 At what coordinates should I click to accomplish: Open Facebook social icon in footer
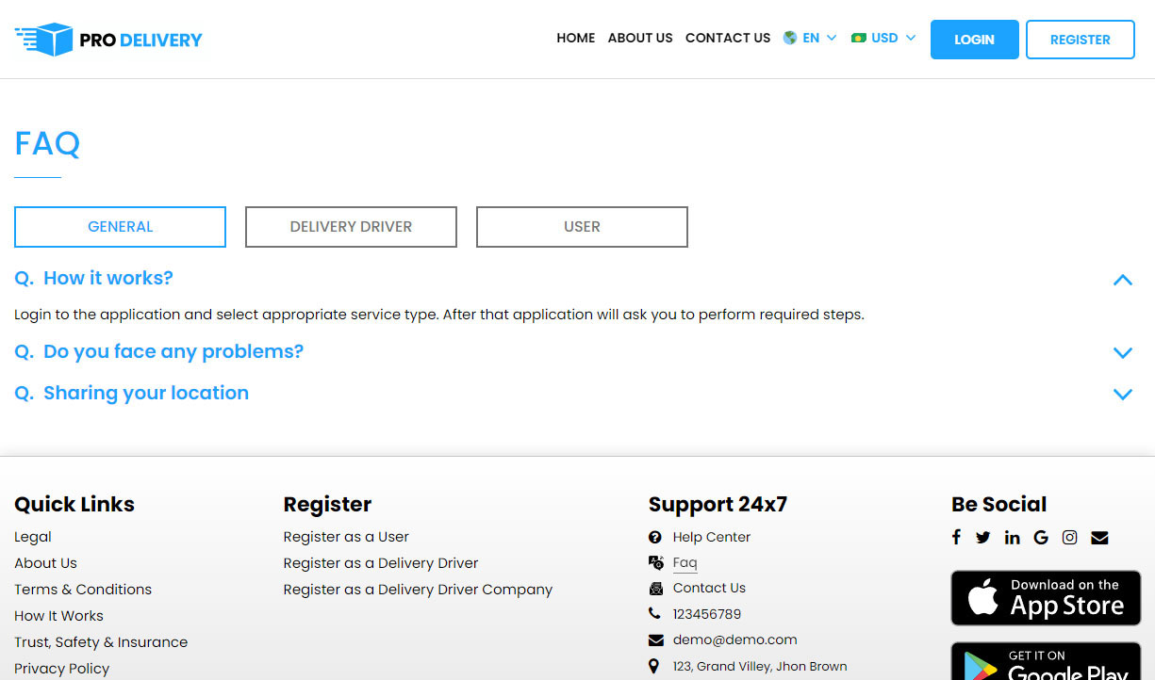956,537
